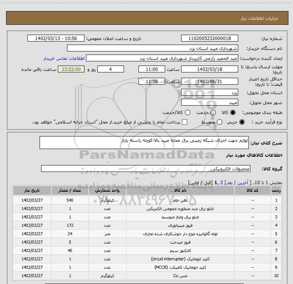Click quantity 172 in the table
The height and width of the screenshot is (284, 293).
(70, 225)
